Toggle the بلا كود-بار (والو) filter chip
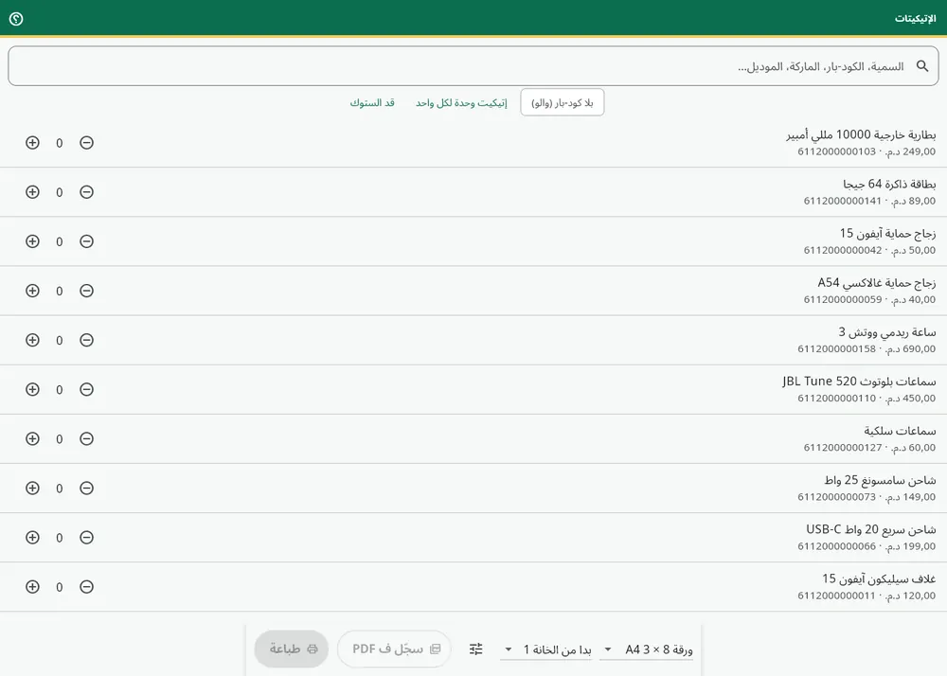The image size is (947, 676). point(563,102)
